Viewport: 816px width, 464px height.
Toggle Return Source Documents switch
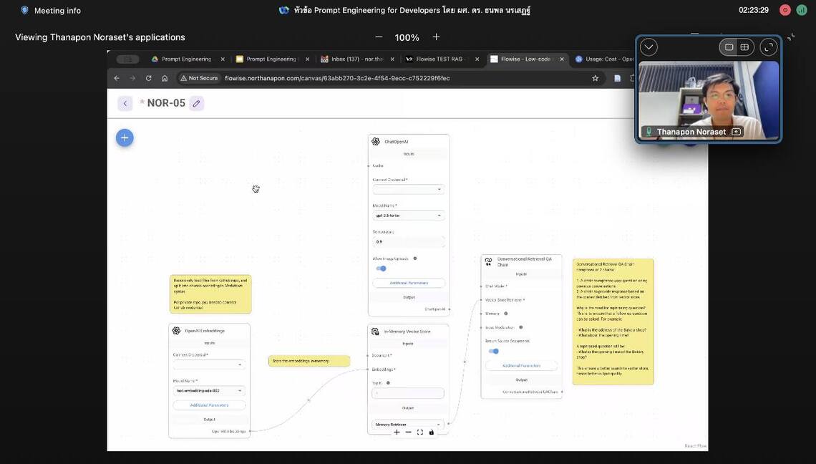coord(493,351)
